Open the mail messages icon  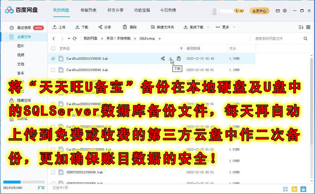[277, 11]
